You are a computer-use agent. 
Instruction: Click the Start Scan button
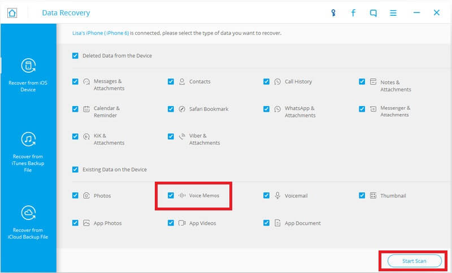pyautogui.click(x=415, y=261)
